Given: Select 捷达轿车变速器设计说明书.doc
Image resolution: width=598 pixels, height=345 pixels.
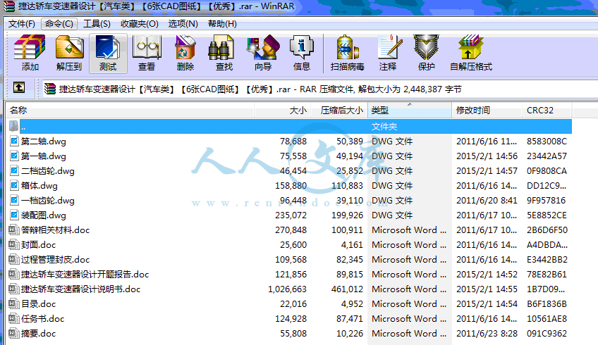Looking at the screenshot, I should [x=81, y=289].
